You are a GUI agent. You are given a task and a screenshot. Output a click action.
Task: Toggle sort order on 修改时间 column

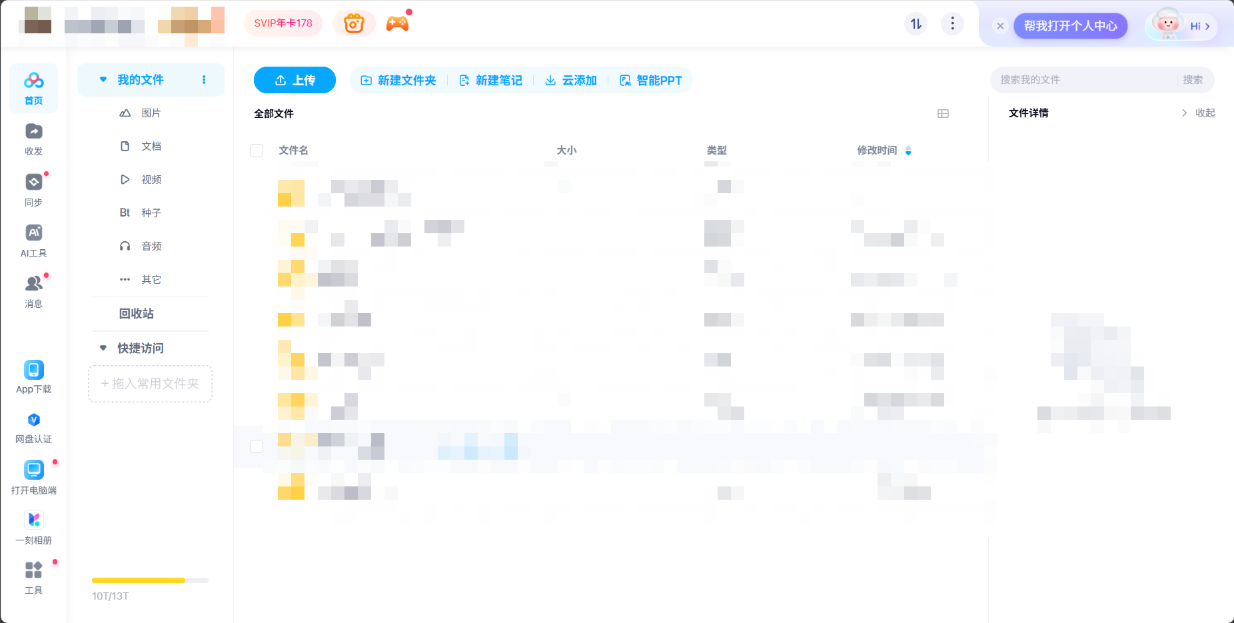pyautogui.click(x=908, y=151)
